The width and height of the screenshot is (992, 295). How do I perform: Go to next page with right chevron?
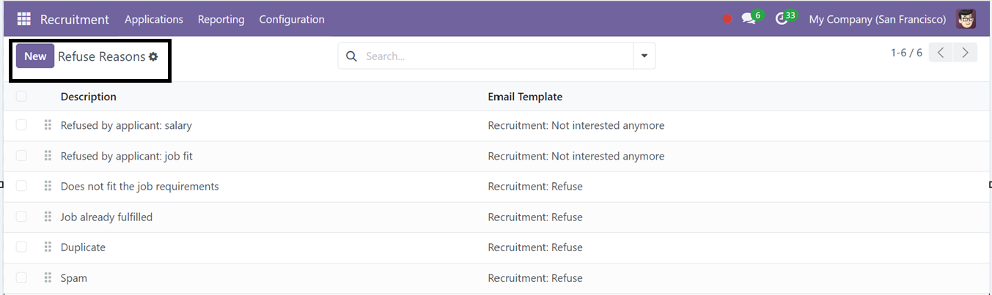tap(965, 53)
